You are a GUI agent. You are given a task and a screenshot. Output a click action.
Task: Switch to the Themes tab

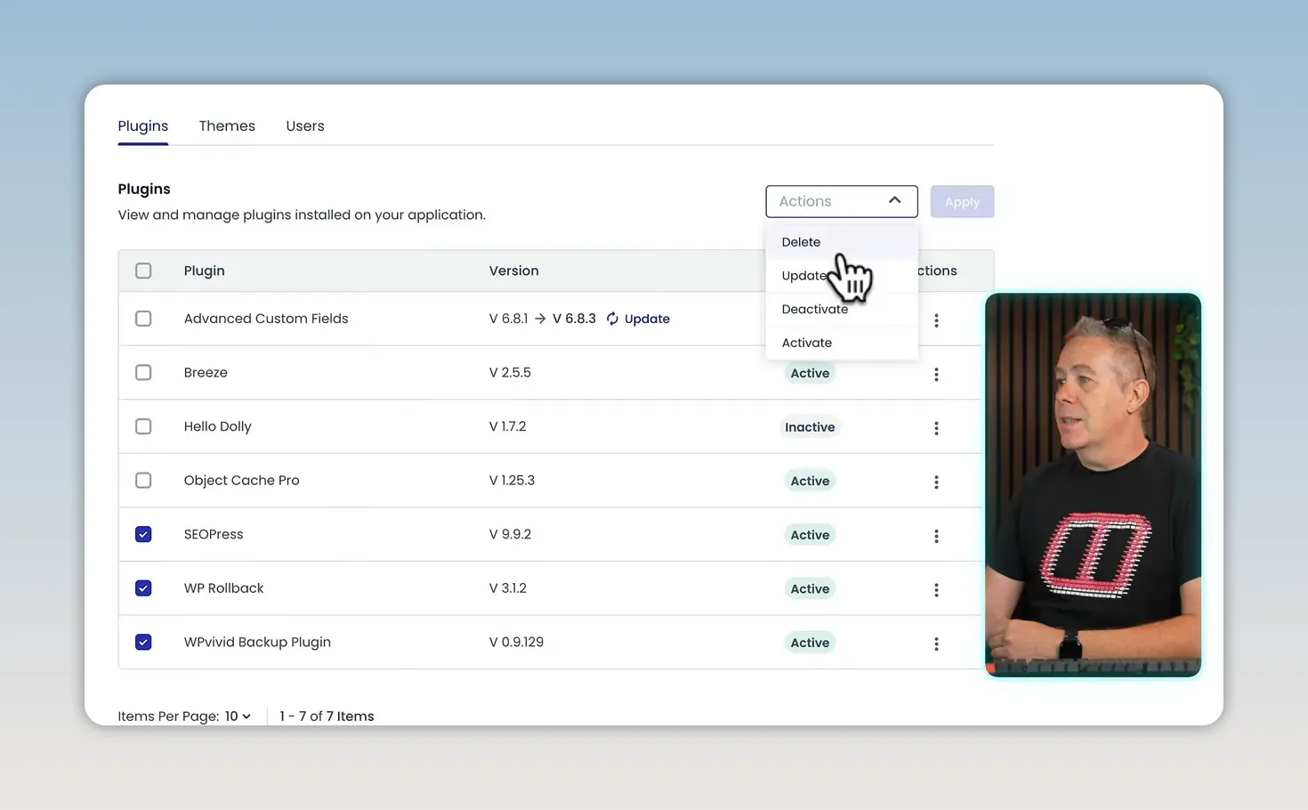(x=227, y=126)
